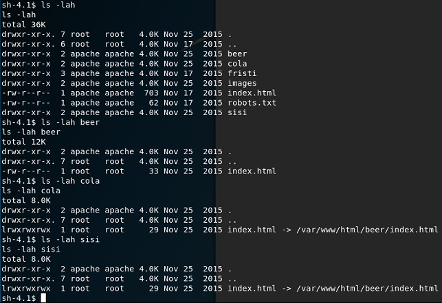Click the cola directory name in first listing
The width and height of the screenshot is (442, 303).
pos(237,62)
